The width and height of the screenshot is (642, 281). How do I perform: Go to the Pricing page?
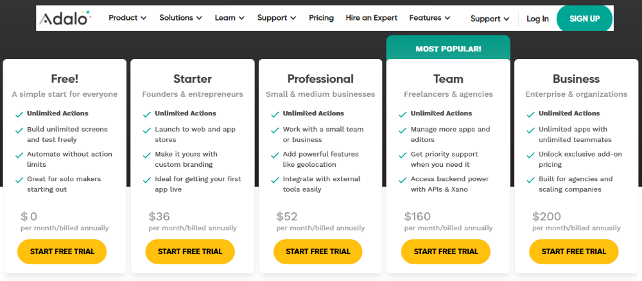coord(322,18)
